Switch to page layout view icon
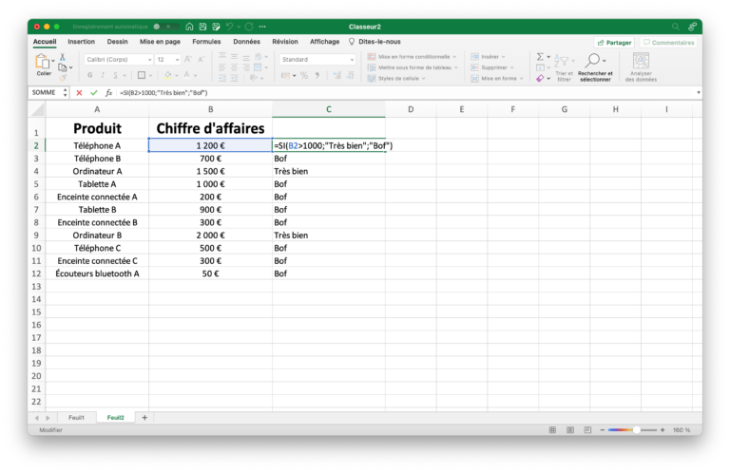 click(570, 430)
